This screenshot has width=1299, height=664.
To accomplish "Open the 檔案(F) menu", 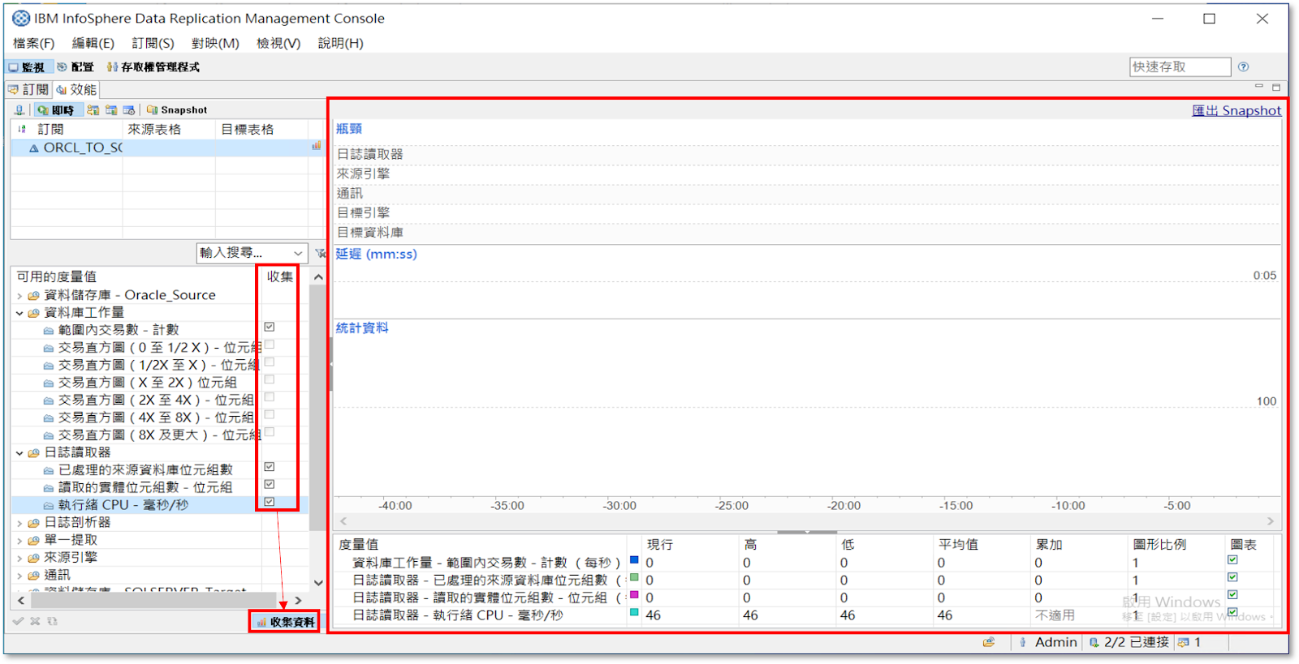I will tap(33, 43).
